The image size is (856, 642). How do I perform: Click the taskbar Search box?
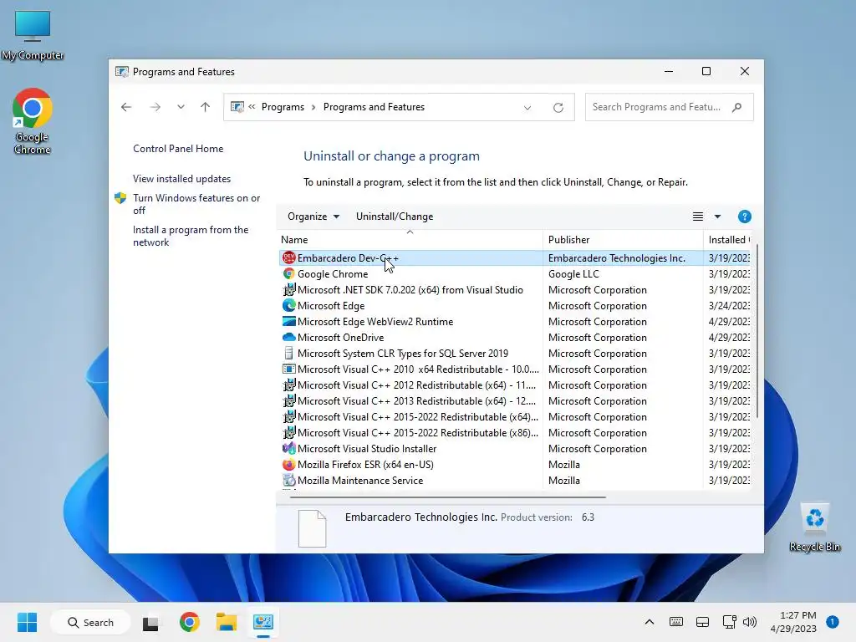click(90, 622)
